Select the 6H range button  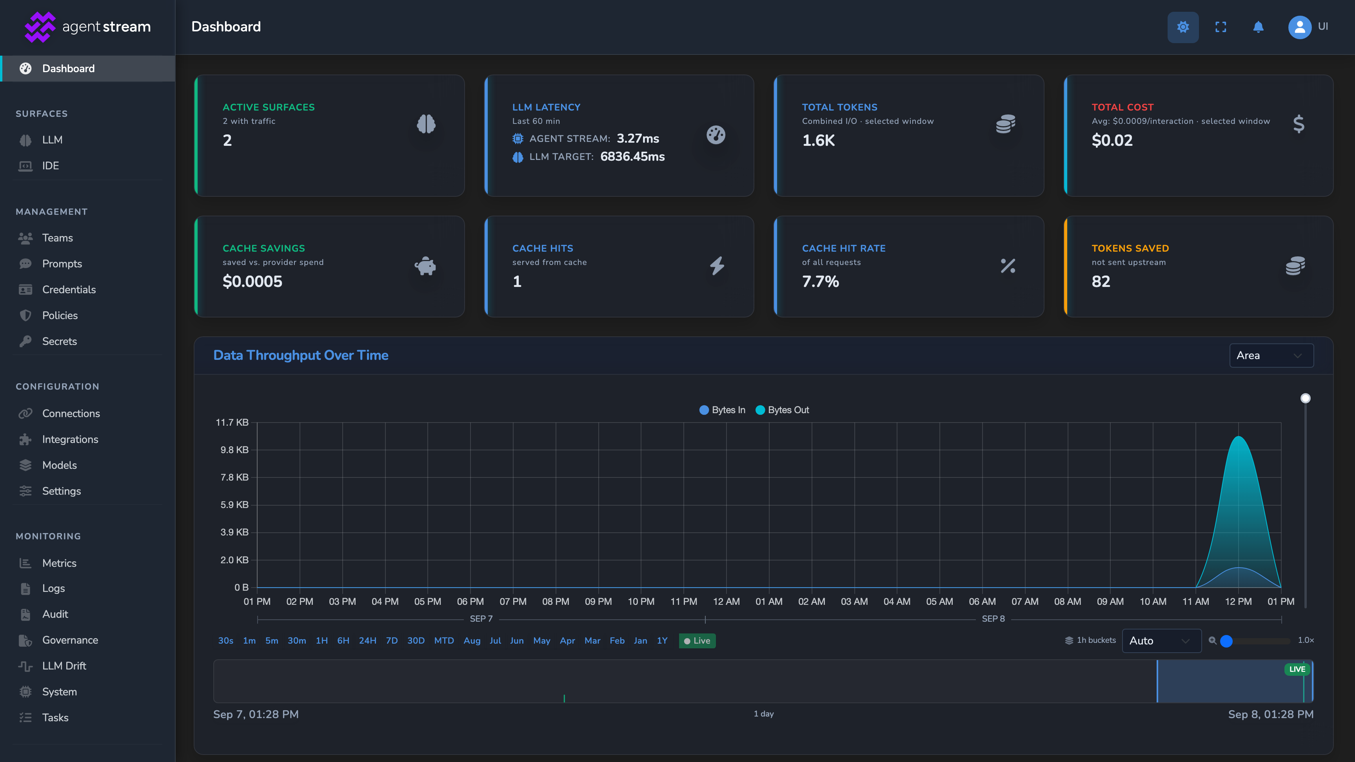click(343, 640)
